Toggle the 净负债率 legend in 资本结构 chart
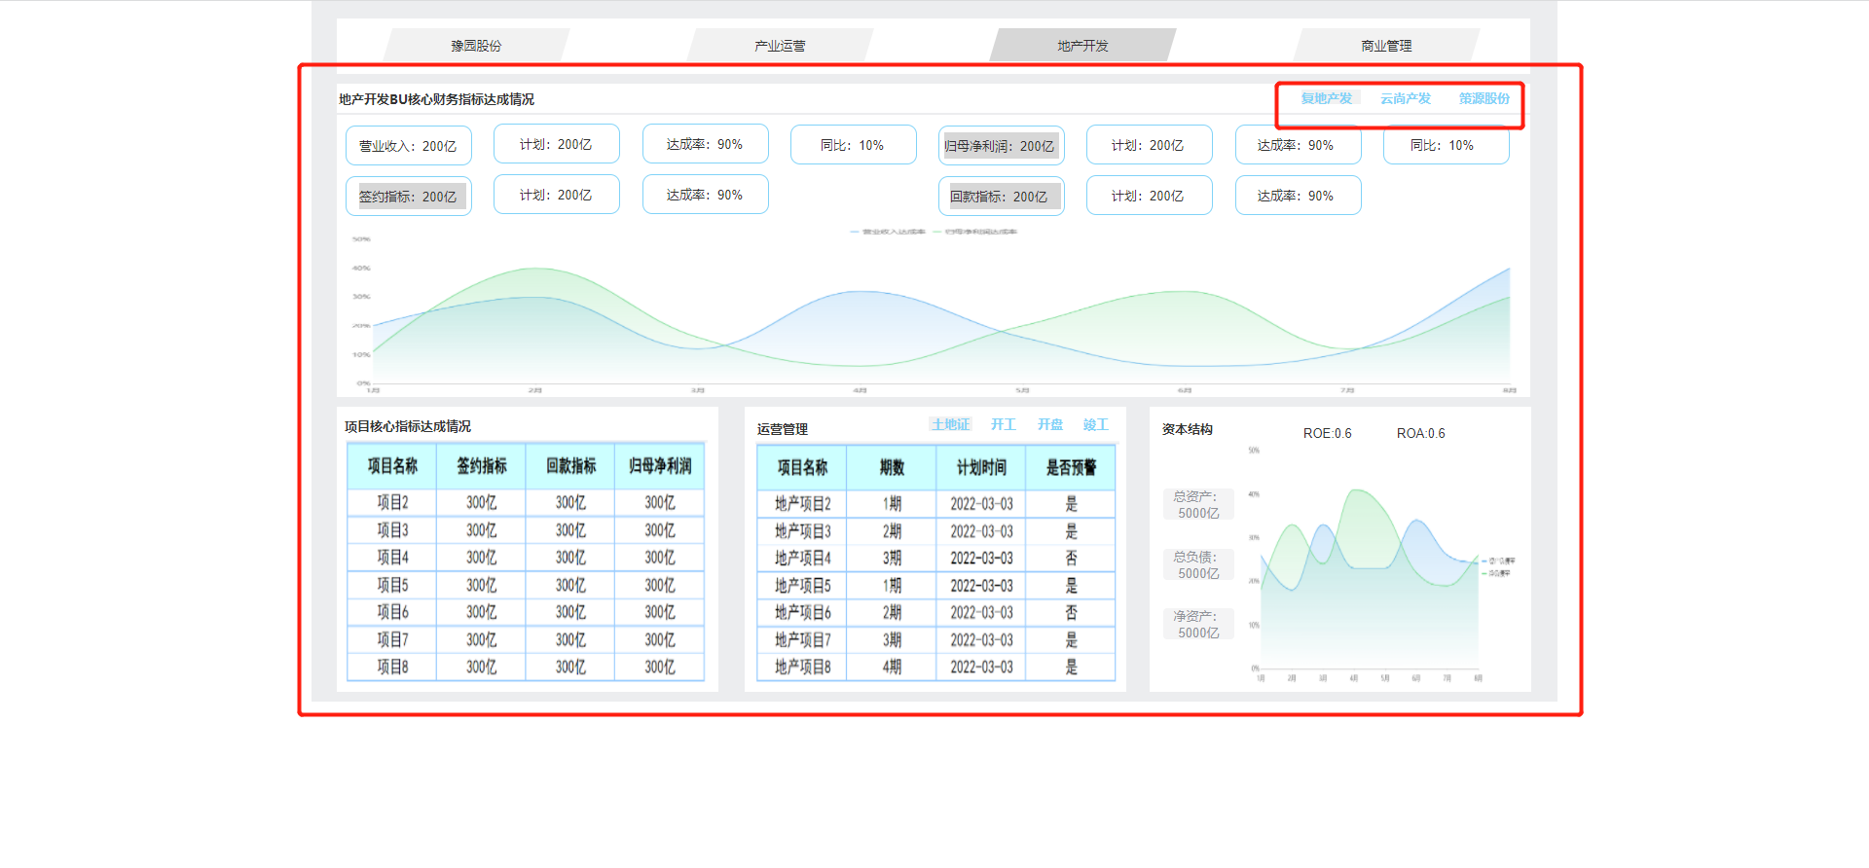The image size is (1869, 868). 1497,573
